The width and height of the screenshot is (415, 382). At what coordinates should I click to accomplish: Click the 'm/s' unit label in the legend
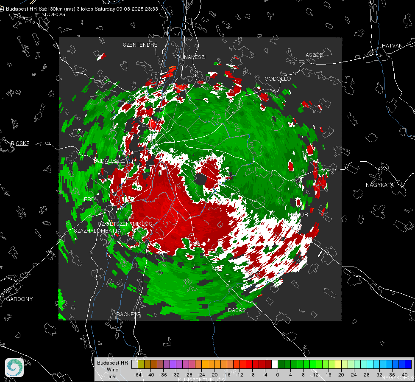[x=112, y=376]
